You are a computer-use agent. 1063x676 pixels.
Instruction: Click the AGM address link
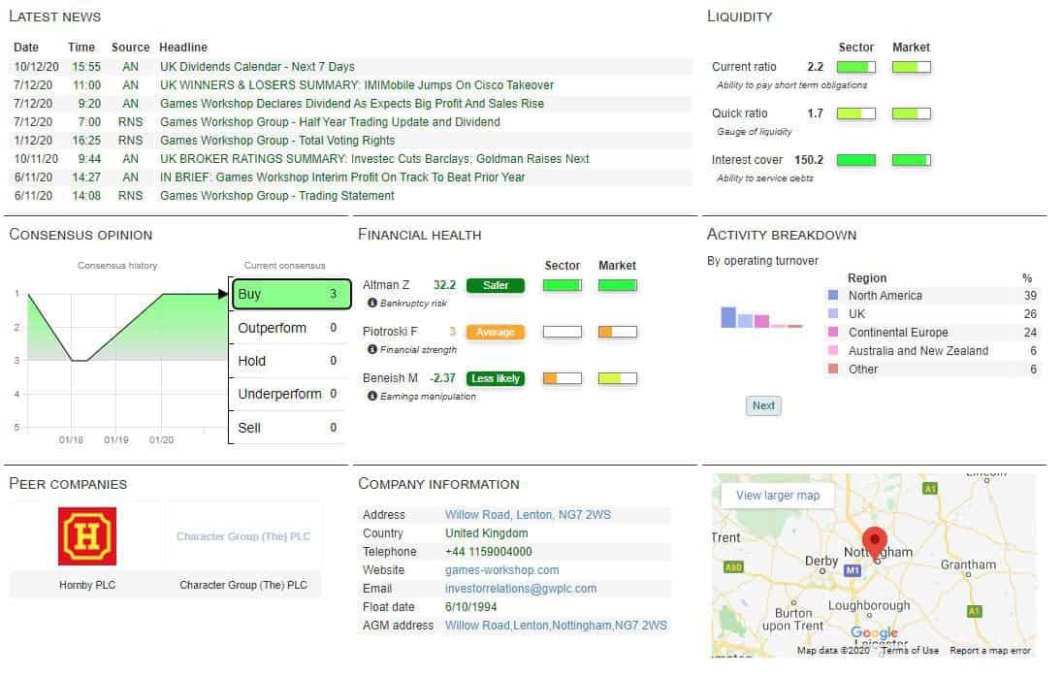(x=556, y=626)
